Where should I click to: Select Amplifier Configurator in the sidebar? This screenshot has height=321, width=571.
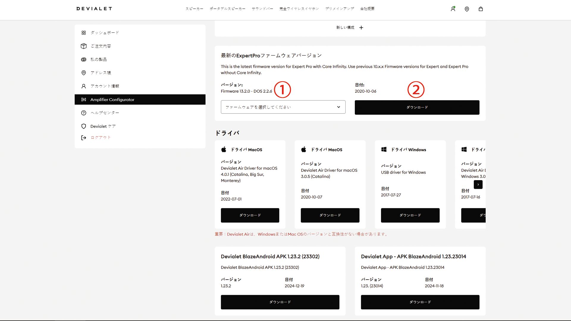140,100
